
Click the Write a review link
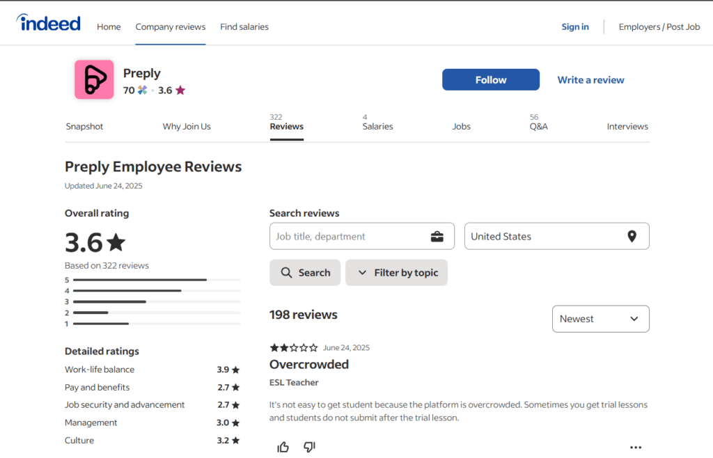pyautogui.click(x=590, y=80)
